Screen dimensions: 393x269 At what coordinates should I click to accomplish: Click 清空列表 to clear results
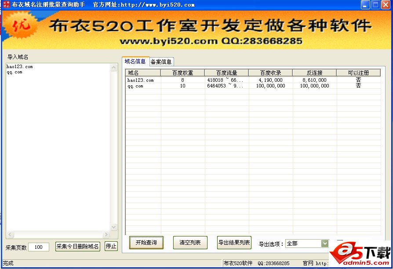pos(190,243)
